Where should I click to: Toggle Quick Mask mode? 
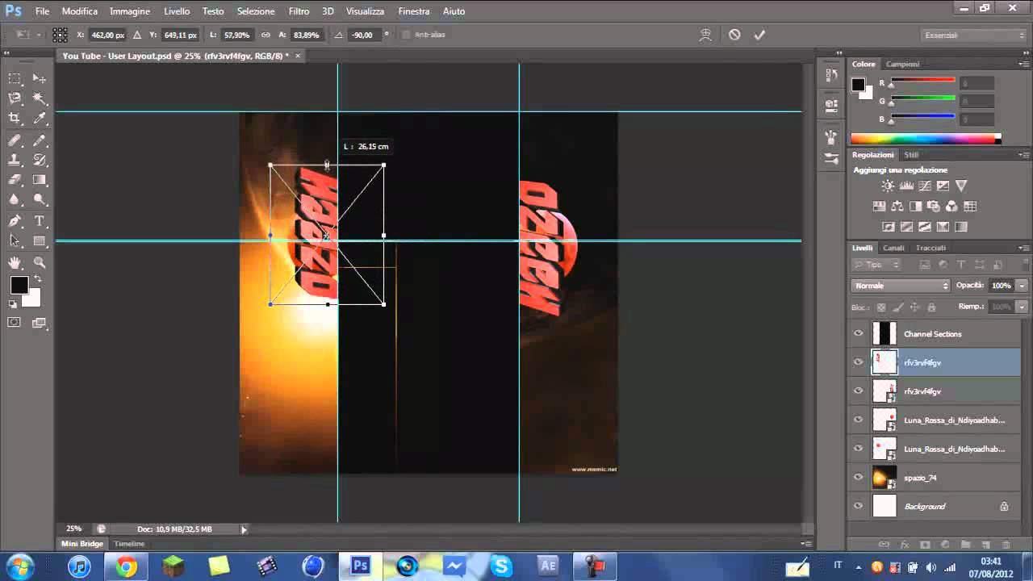15,323
